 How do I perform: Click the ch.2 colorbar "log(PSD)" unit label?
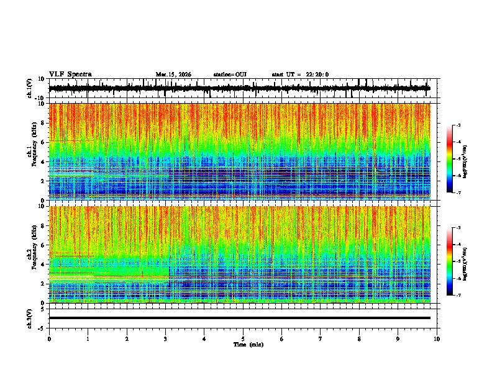click(x=465, y=264)
